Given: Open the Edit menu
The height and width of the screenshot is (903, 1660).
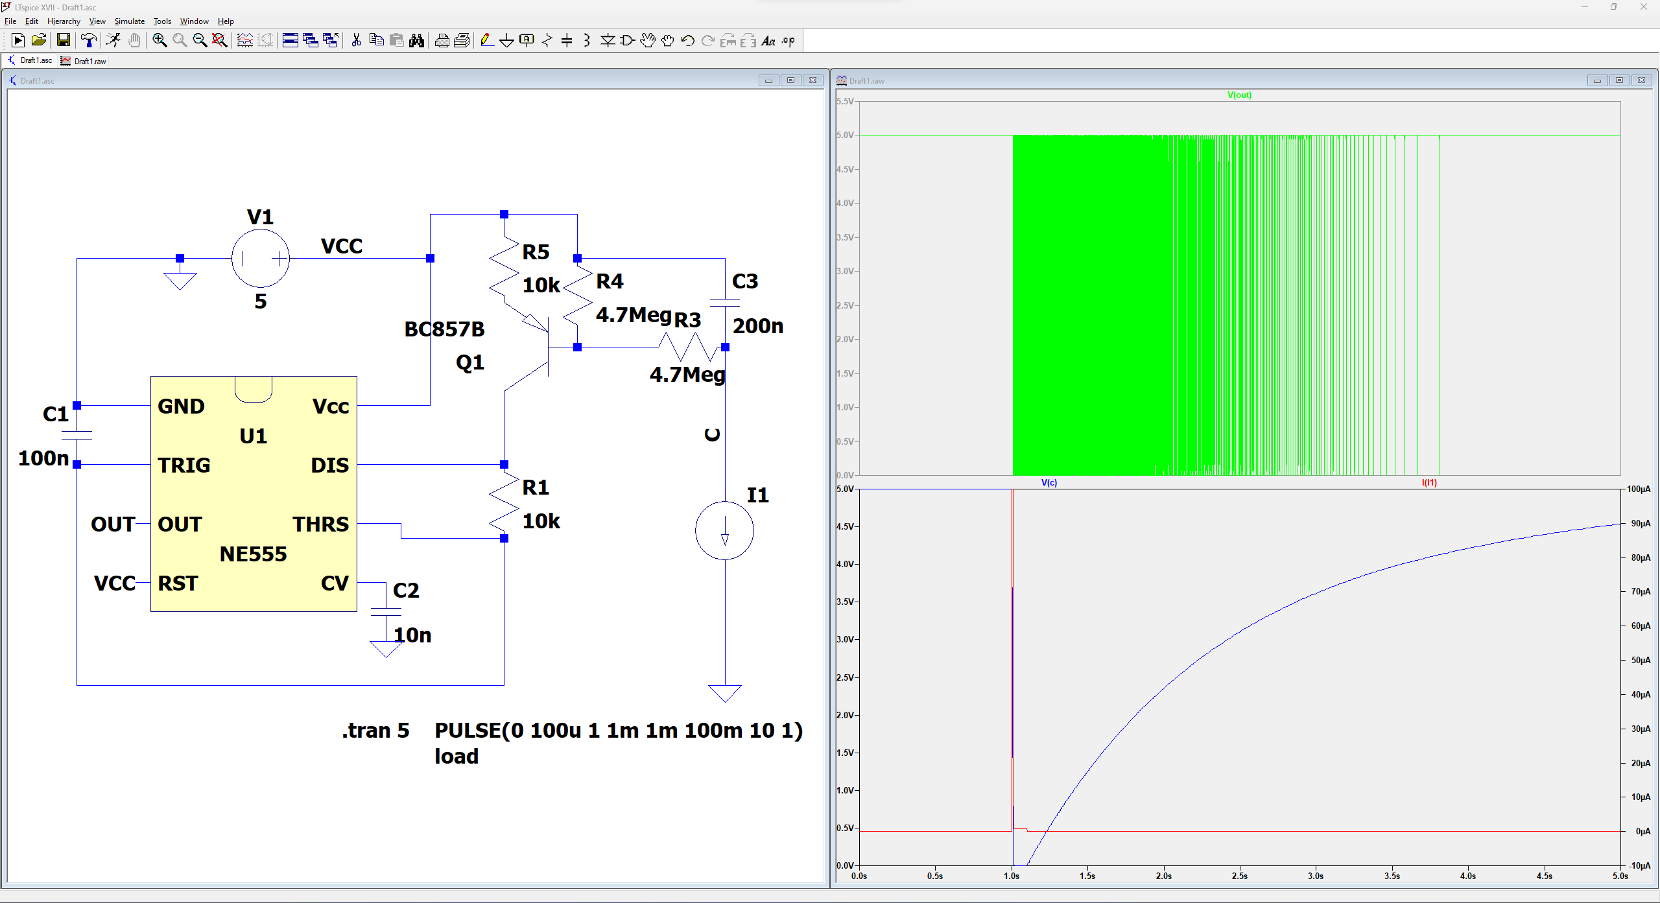Looking at the screenshot, I should [32, 21].
